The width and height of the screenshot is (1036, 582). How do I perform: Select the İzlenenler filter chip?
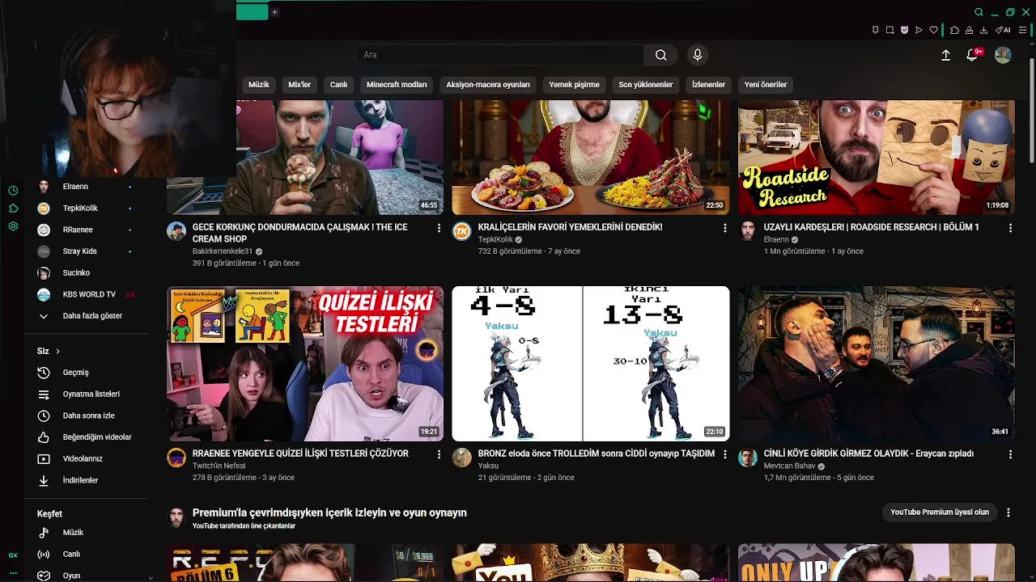708,84
